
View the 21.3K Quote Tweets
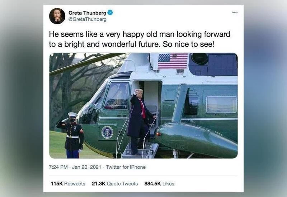point(115,184)
